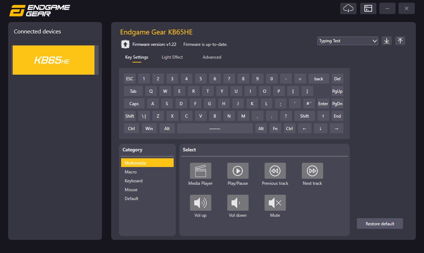Select the back key on the layout

319,79
